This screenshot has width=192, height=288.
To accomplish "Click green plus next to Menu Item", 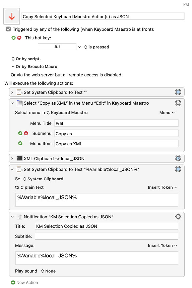I will (x=20, y=143).
